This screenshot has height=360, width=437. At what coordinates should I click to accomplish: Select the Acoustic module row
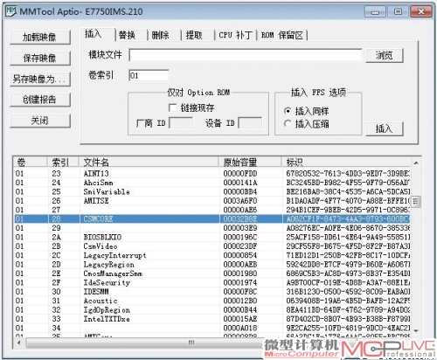click(x=212, y=301)
